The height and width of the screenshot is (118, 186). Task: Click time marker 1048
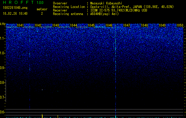point(145,25)
